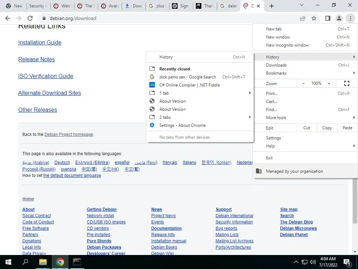Toggle fullscreen icon in Zoom row
The height and width of the screenshot is (269, 358).
[346, 83]
